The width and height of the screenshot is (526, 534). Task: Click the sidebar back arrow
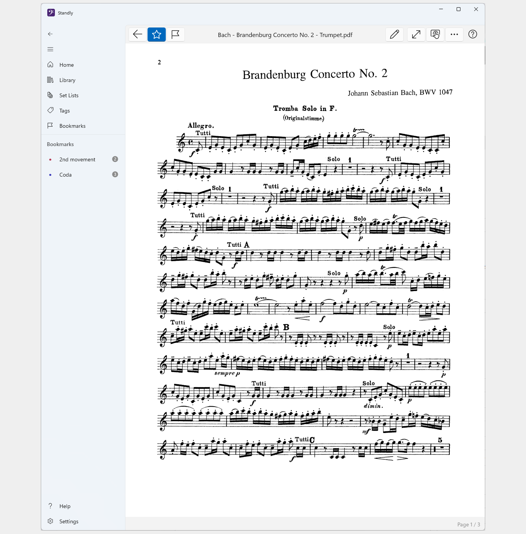pos(50,34)
